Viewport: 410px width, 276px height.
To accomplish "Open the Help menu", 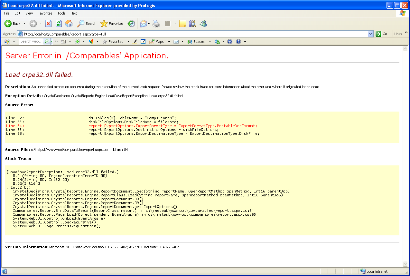I will (x=74, y=13).
